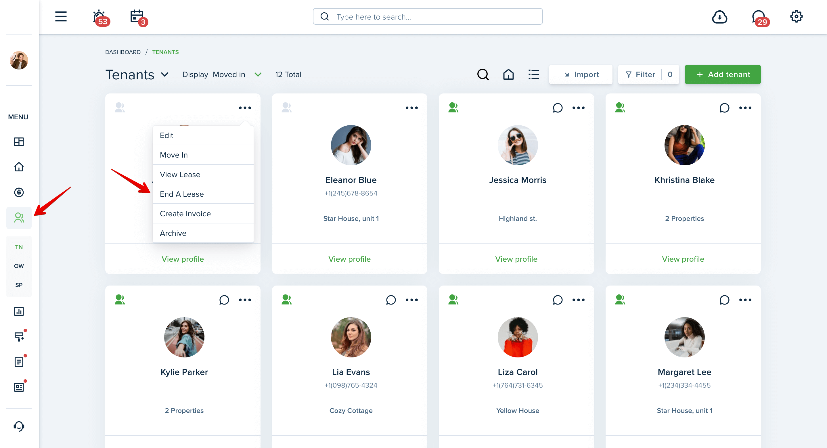Viewport: 827px width, 448px height.
Task: Message Liza Carol via chat icon
Action: [557, 300]
